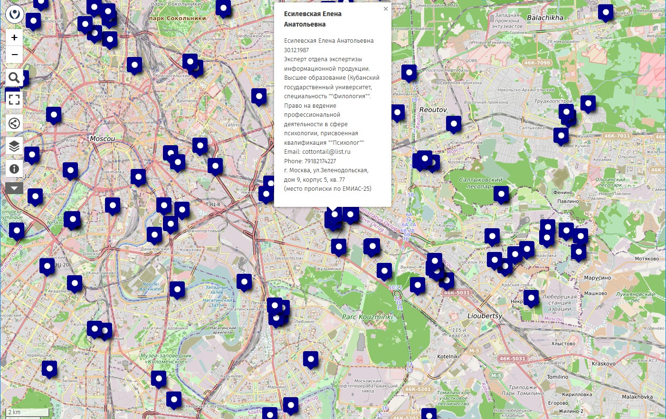Click the marker in Салтыковский лесопарк
The width and height of the screenshot is (666, 419).
501,194
